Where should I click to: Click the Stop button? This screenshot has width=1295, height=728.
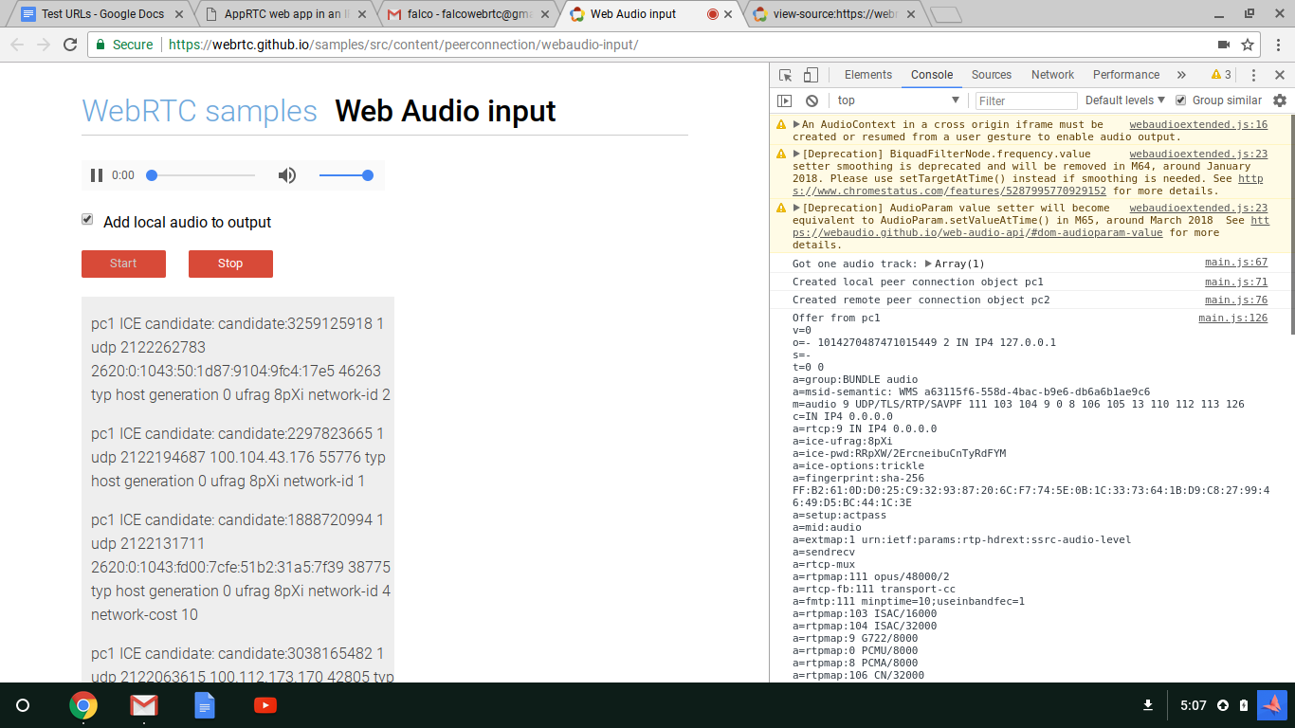pyautogui.click(x=230, y=264)
